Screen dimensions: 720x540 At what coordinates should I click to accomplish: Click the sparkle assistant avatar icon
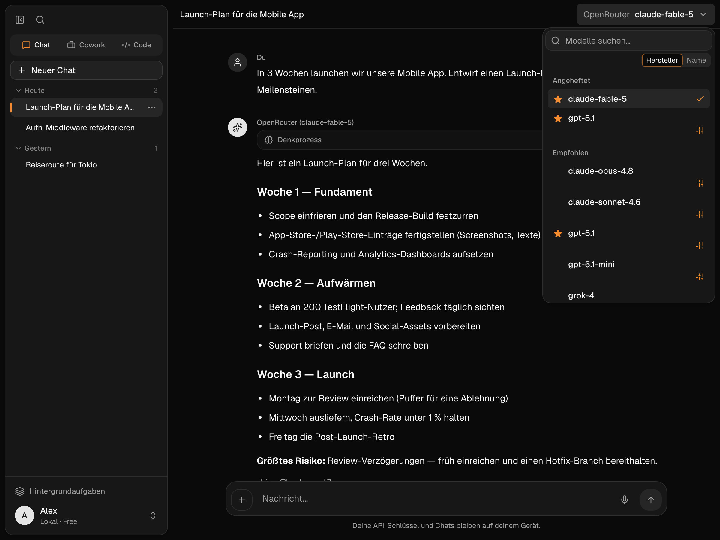238,127
